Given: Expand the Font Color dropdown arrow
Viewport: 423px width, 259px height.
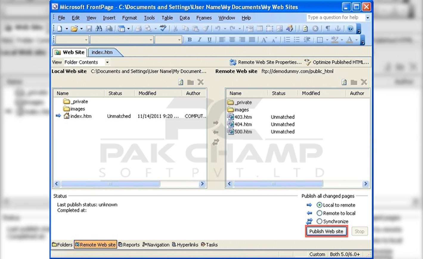Looking at the screenshot, I should pos(357,40).
